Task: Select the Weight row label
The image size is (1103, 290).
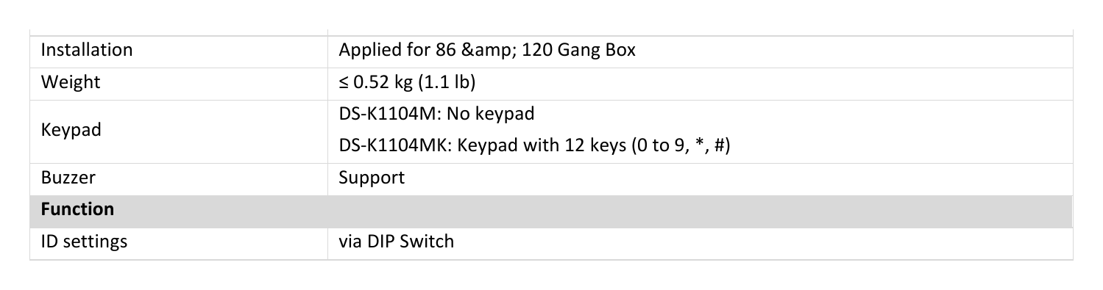Action: [x=71, y=83]
